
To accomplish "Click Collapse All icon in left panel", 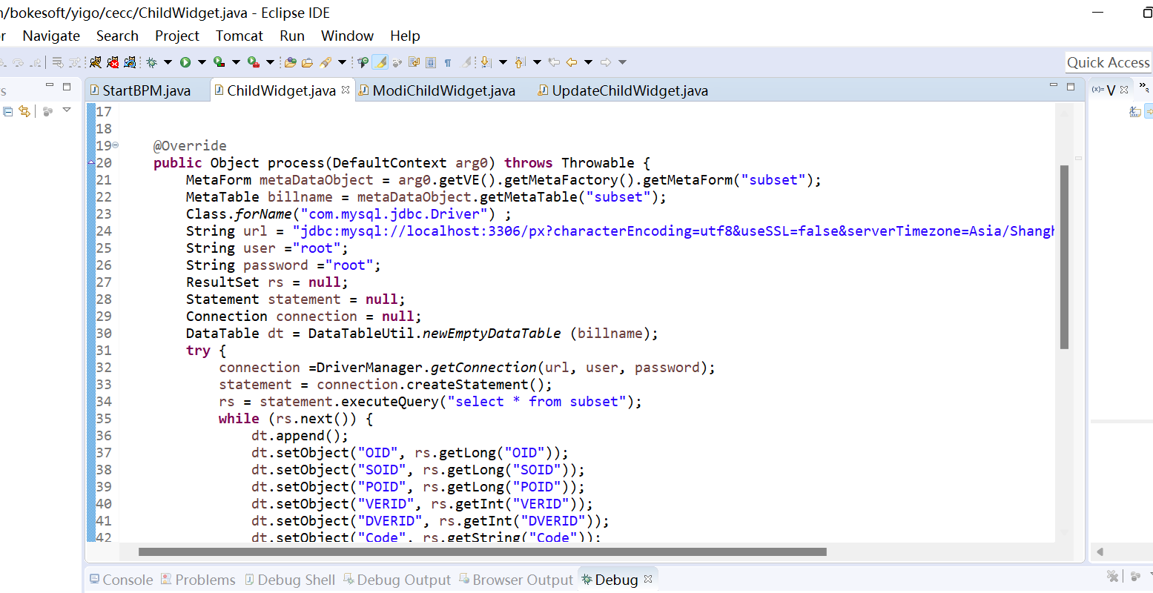I will pyautogui.click(x=8, y=111).
